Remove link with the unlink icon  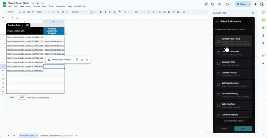click(87, 60)
